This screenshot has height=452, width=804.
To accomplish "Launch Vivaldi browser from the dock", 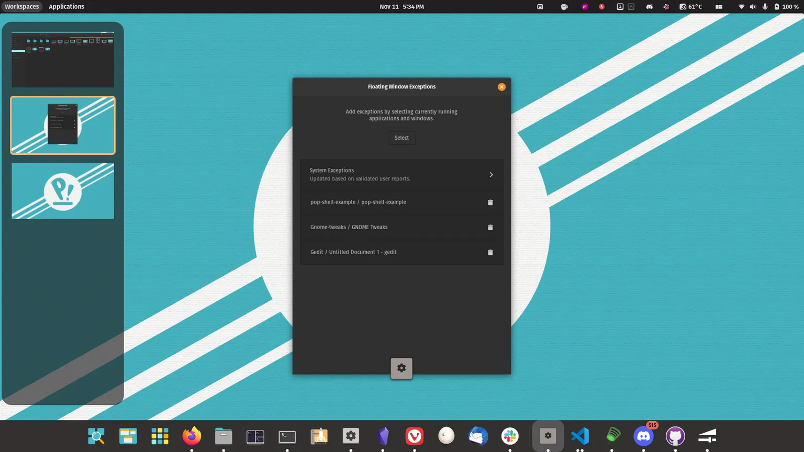I will (x=415, y=436).
